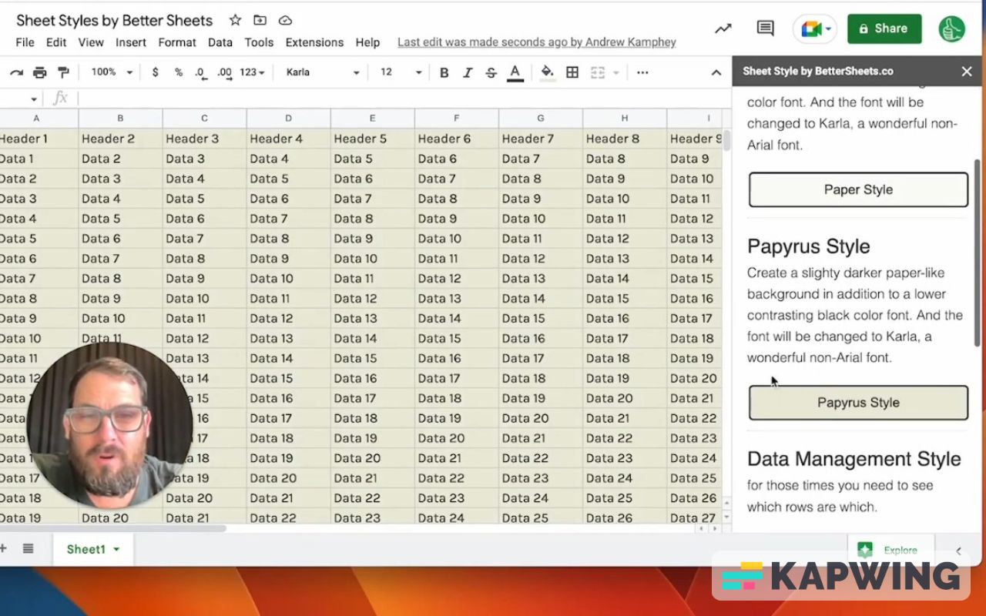Print the spreadsheet via printer icon

point(40,72)
